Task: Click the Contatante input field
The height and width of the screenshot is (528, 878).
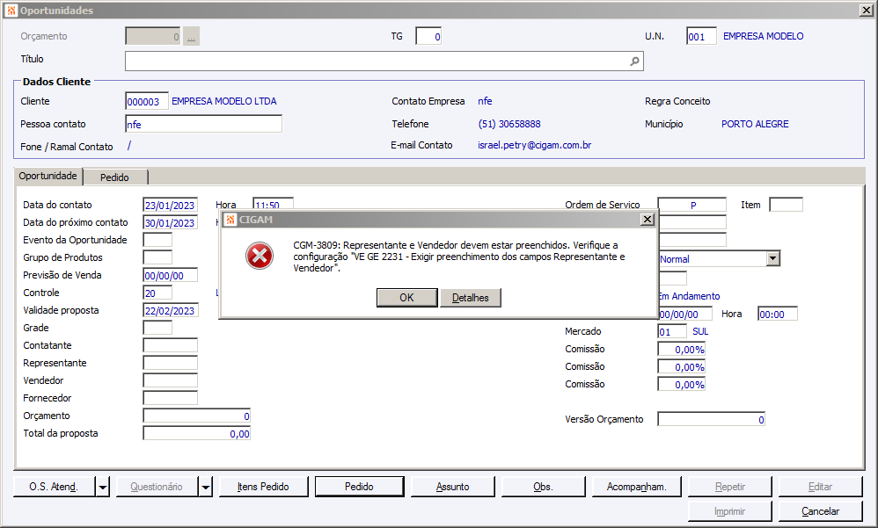Action: point(170,345)
